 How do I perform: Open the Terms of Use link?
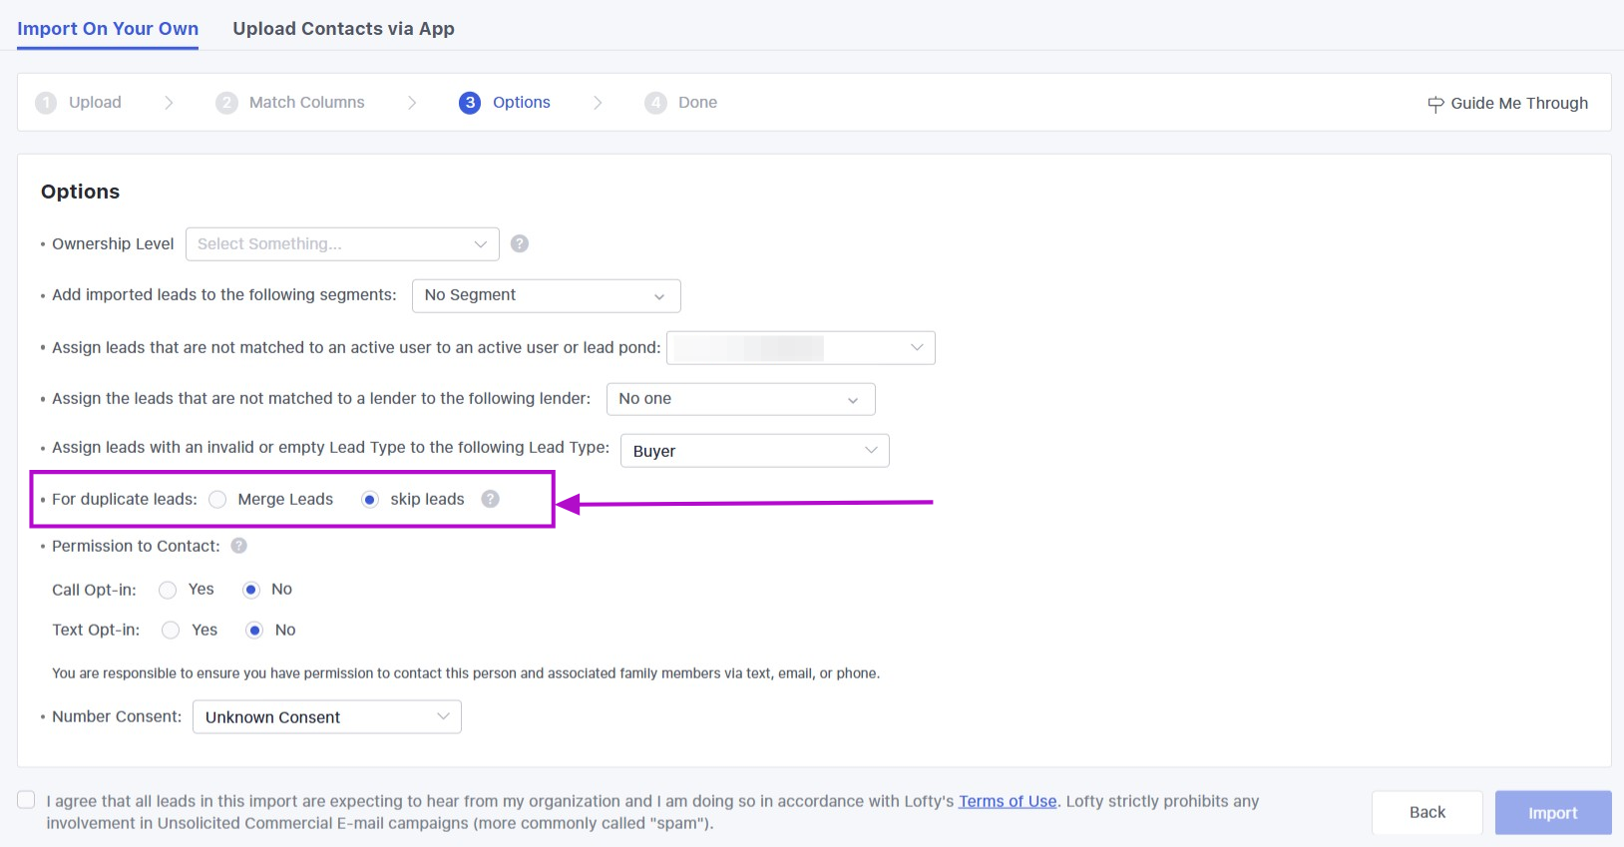(x=1007, y=801)
